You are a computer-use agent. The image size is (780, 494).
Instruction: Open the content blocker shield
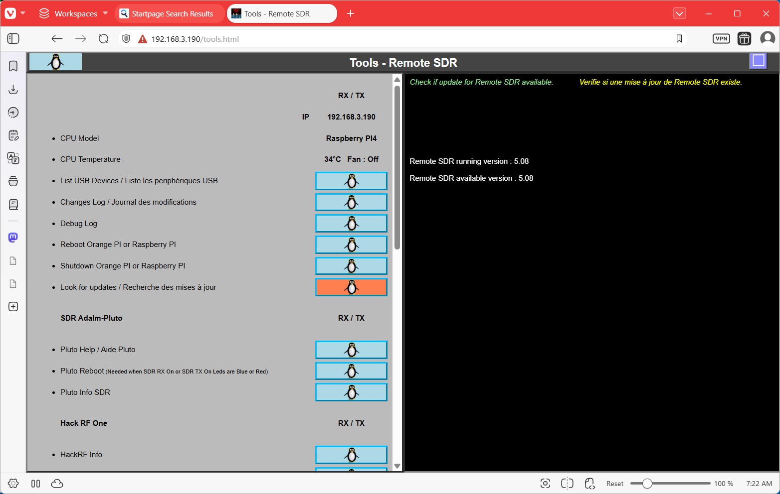click(126, 39)
